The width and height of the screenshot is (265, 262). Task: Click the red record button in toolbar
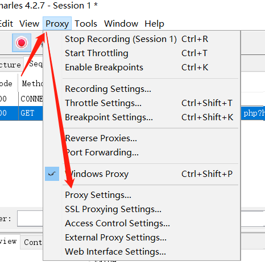tap(22, 43)
